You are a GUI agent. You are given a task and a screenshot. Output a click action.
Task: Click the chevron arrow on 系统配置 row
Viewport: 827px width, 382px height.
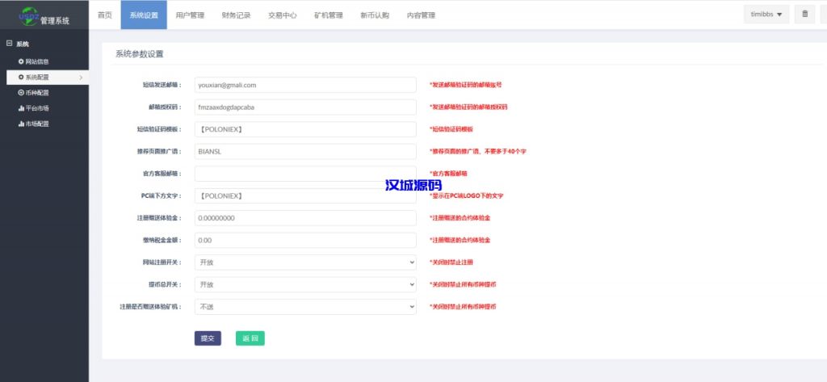pos(81,78)
